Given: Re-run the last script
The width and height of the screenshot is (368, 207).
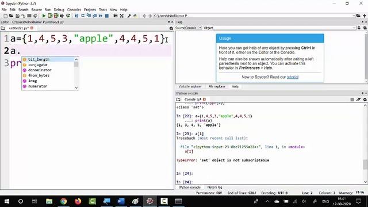Looking at the screenshot, I should pyautogui.click(x=68, y=16).
